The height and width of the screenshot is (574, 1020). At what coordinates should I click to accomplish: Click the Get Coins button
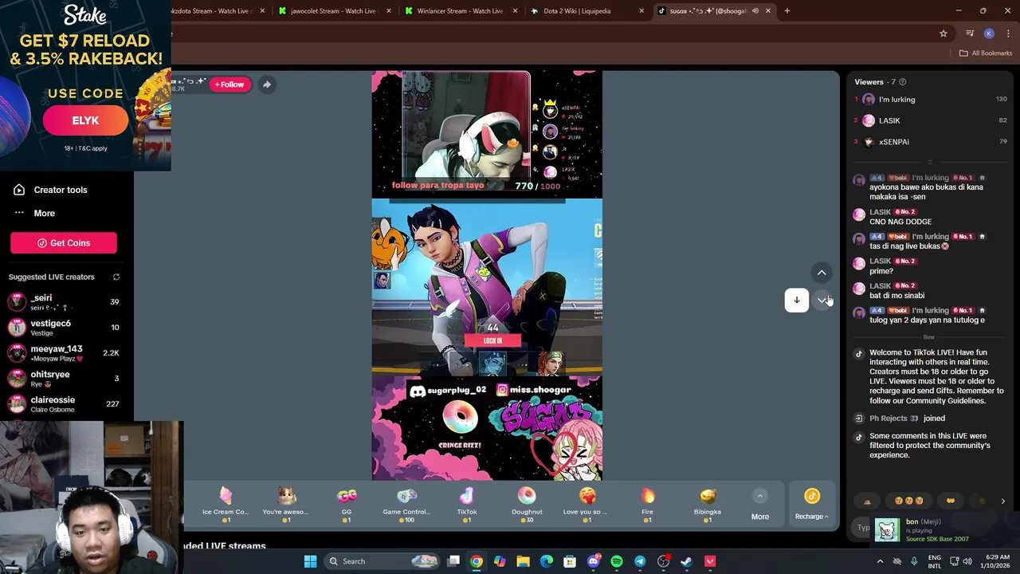64,243
